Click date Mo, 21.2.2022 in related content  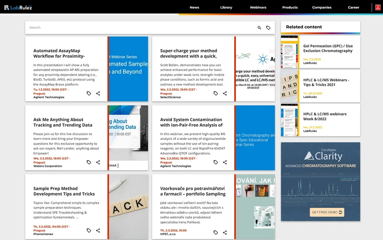313,127
